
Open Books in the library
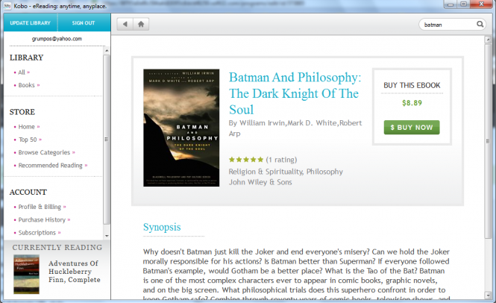[27, 85]
